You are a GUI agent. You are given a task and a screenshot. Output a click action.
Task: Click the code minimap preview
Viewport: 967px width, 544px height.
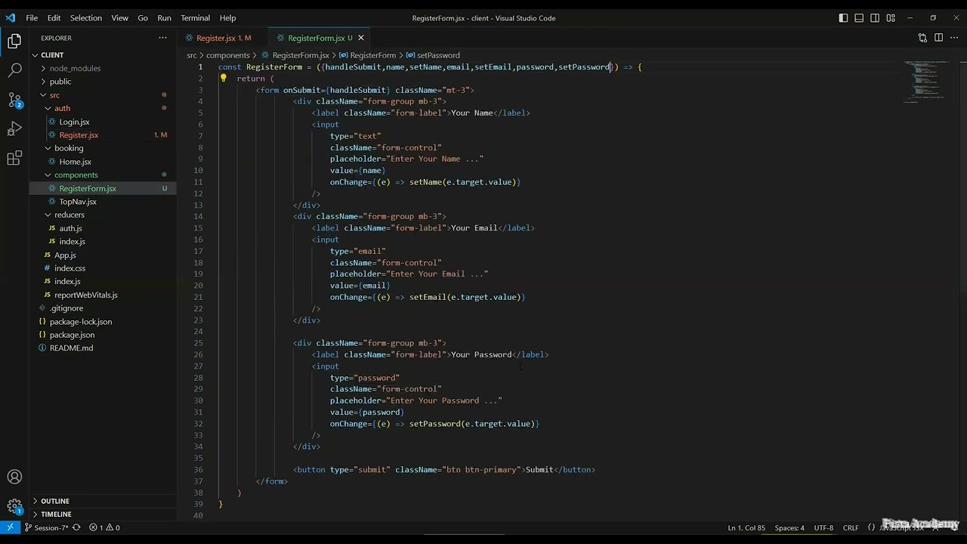[x=926, y=82]
